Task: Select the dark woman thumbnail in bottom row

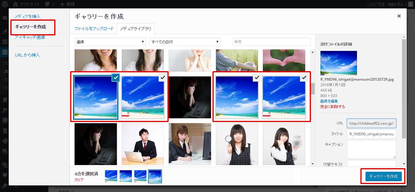Action: (x=96, y=144)
